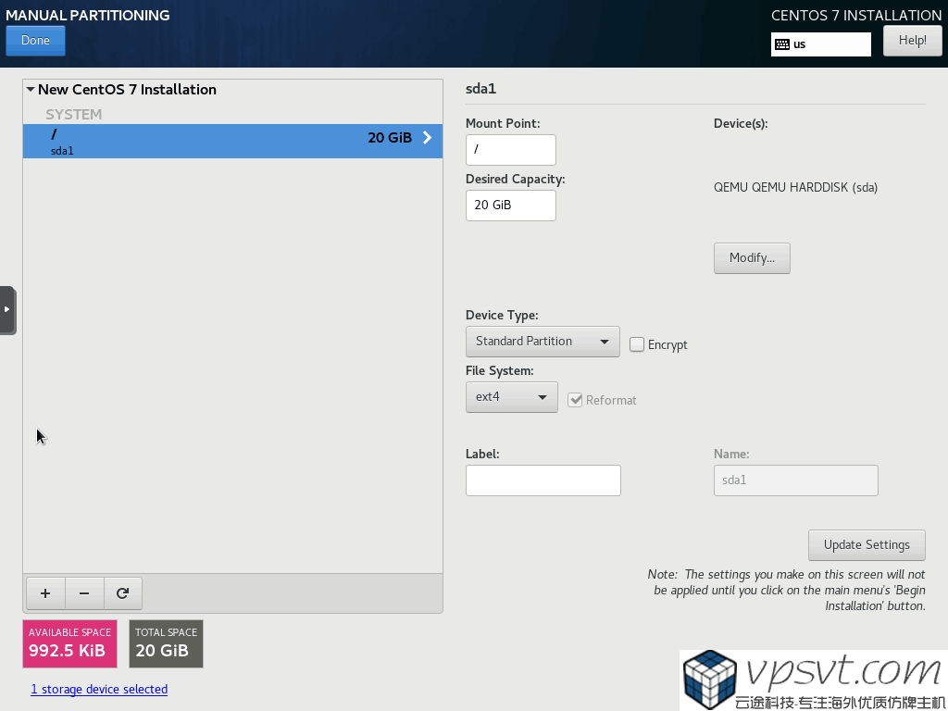This screenshot has width=948, height=711.
Task: Click the Modify... devices button
Action: tap(751, 258)
